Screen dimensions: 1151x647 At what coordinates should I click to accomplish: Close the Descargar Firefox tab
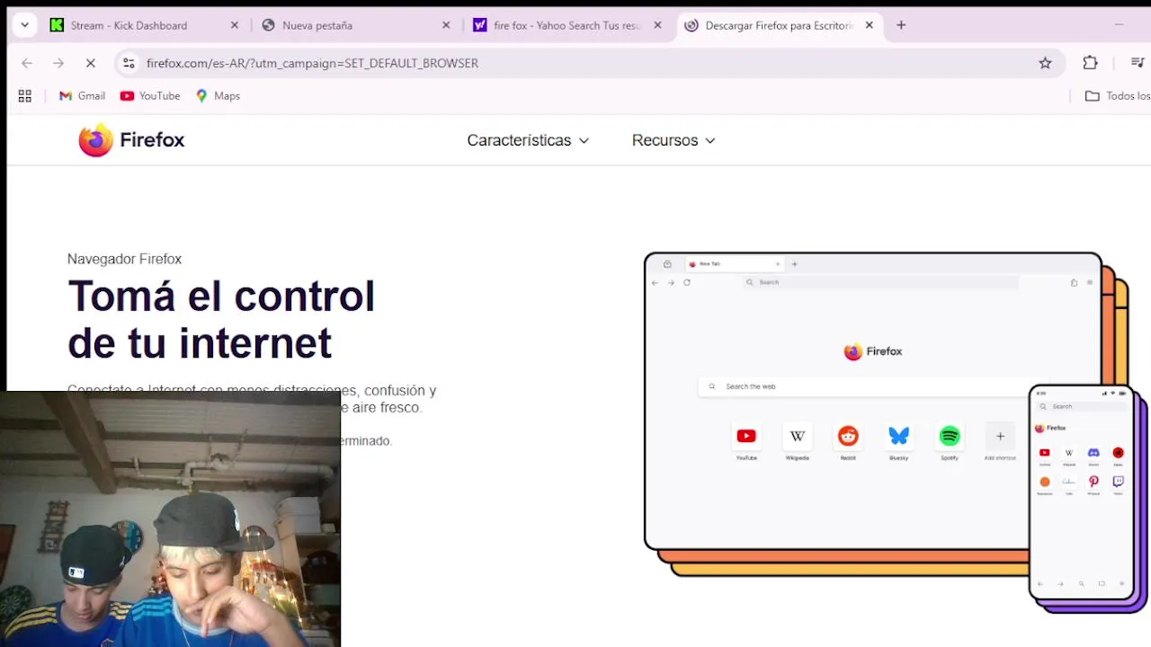pos(870,25)
